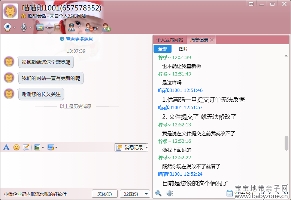This screenshot has height=200, width=291.
Task: Open the window menu icon left of minimize
Action: 251,4
